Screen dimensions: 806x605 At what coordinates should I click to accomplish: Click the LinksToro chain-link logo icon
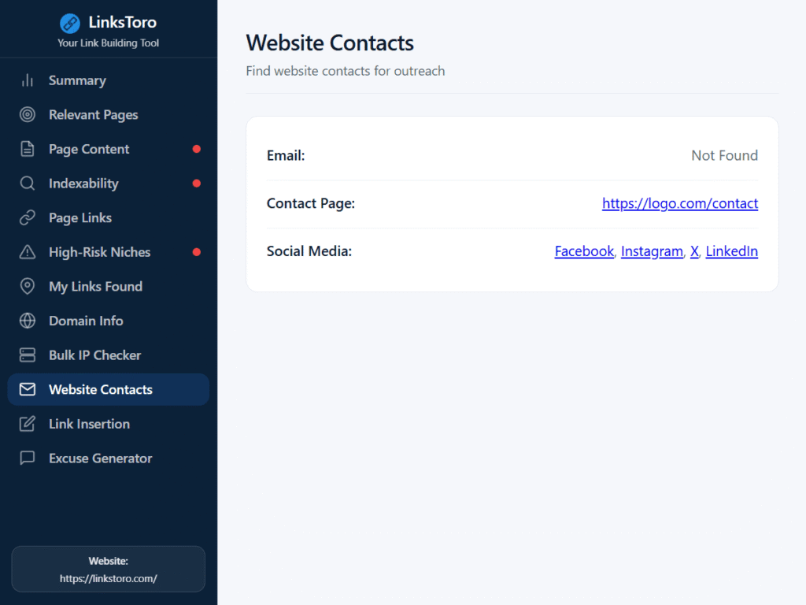[x=70, y=23]
